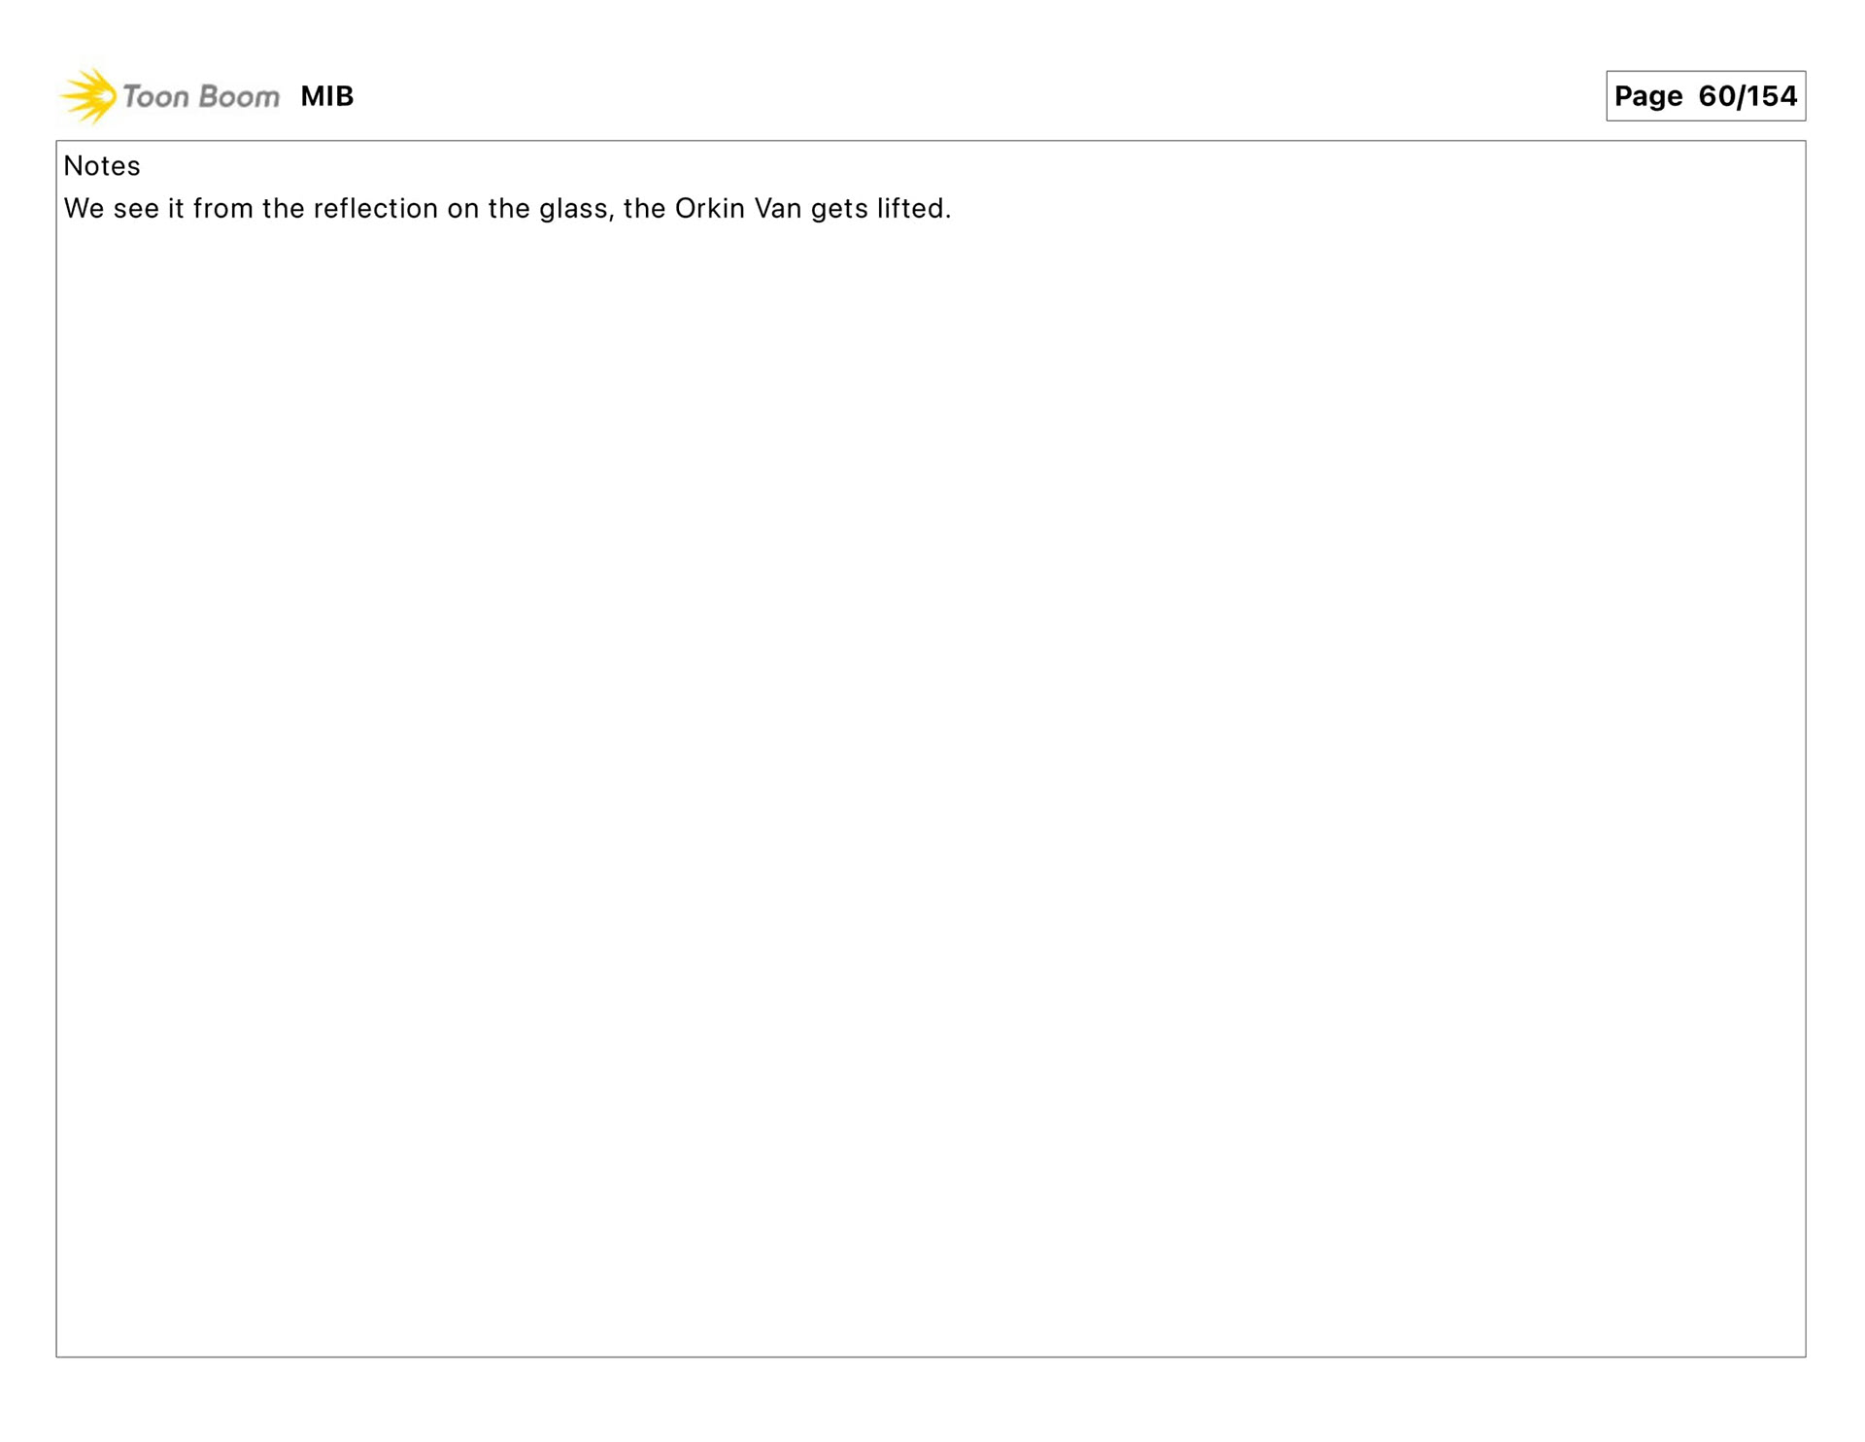Click the Page 60/154 indicator box
This screenshot has height=1442, width=1865.
(x=1706, y=96)
